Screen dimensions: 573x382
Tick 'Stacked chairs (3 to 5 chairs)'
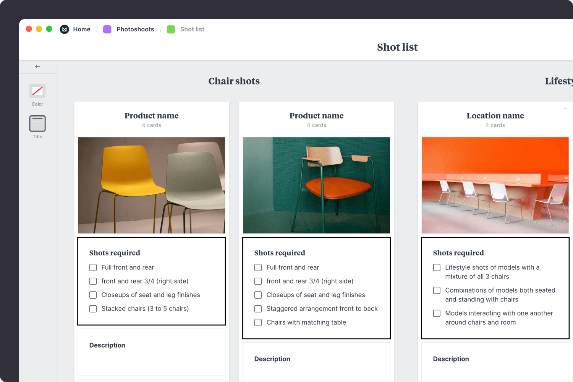(x=93, y=309)
